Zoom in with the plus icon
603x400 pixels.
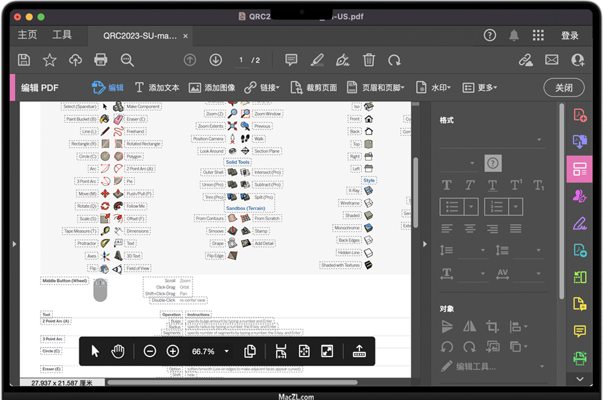pos(173,351)
